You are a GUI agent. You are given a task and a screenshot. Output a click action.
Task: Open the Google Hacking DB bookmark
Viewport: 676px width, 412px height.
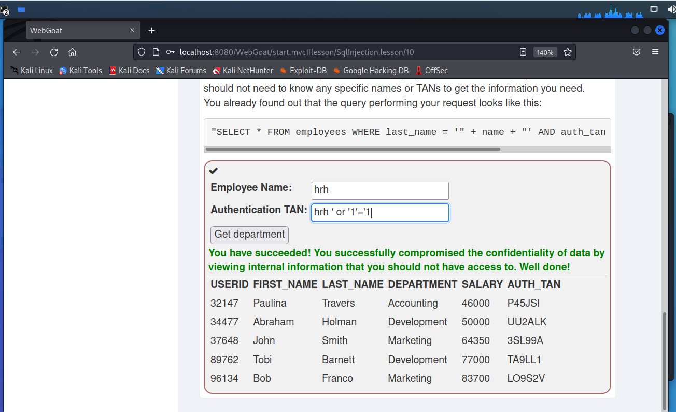click(x=370, y=71)
